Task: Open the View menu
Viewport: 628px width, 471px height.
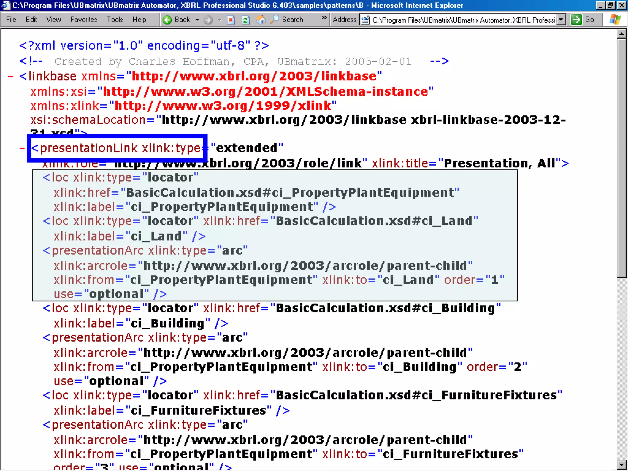Action: click(53, 20)
